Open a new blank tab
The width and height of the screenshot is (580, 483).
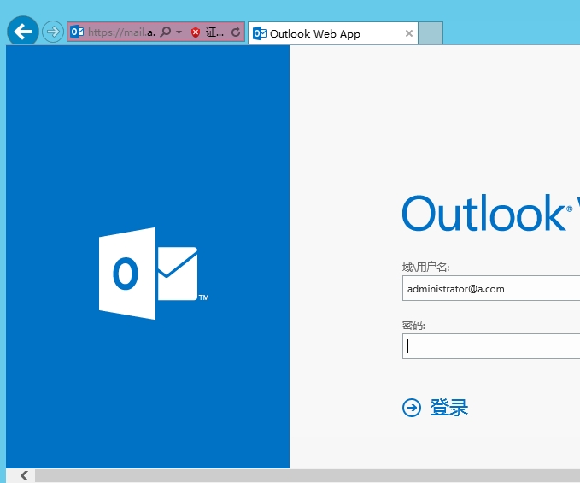(x=431, y=33)
